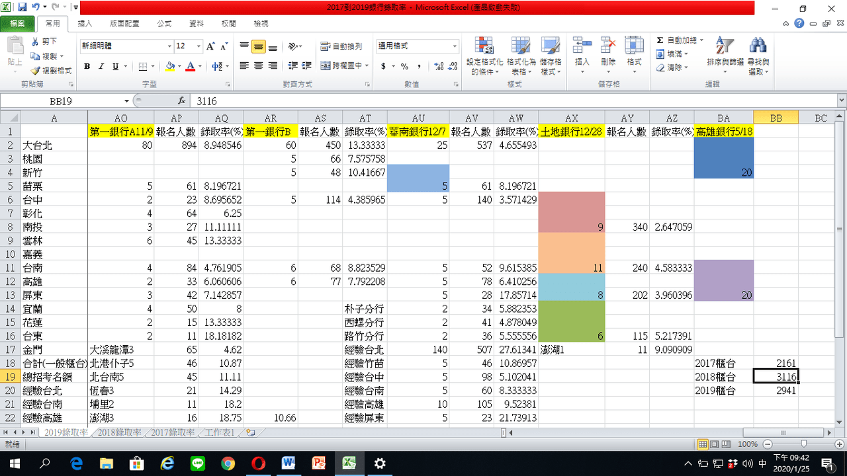Click the Name Box showing BB19
Image resolution: width=847 pixels, height=476 pixels.
click(61, 101)
